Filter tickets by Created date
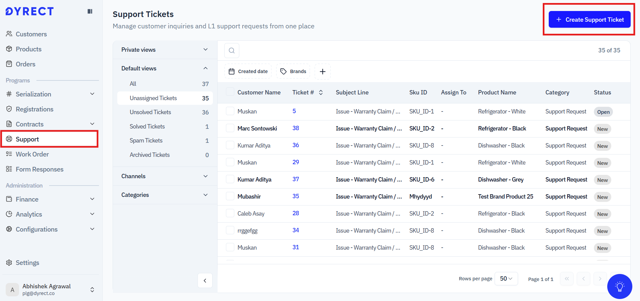640x301 pixels. click(x=248, y=71)
